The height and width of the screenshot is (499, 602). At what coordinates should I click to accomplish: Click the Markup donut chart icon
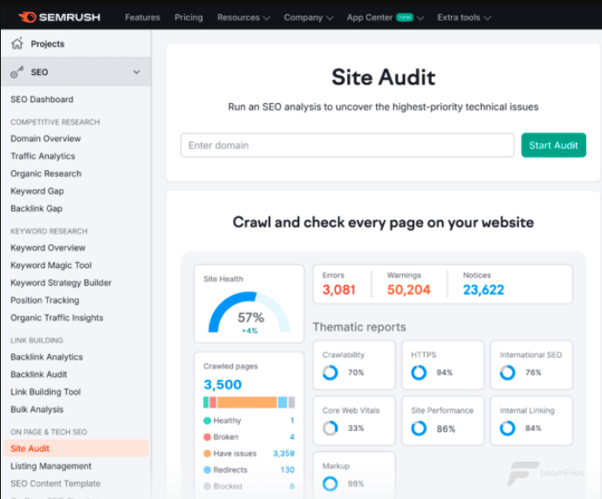(x=330, y=483)
